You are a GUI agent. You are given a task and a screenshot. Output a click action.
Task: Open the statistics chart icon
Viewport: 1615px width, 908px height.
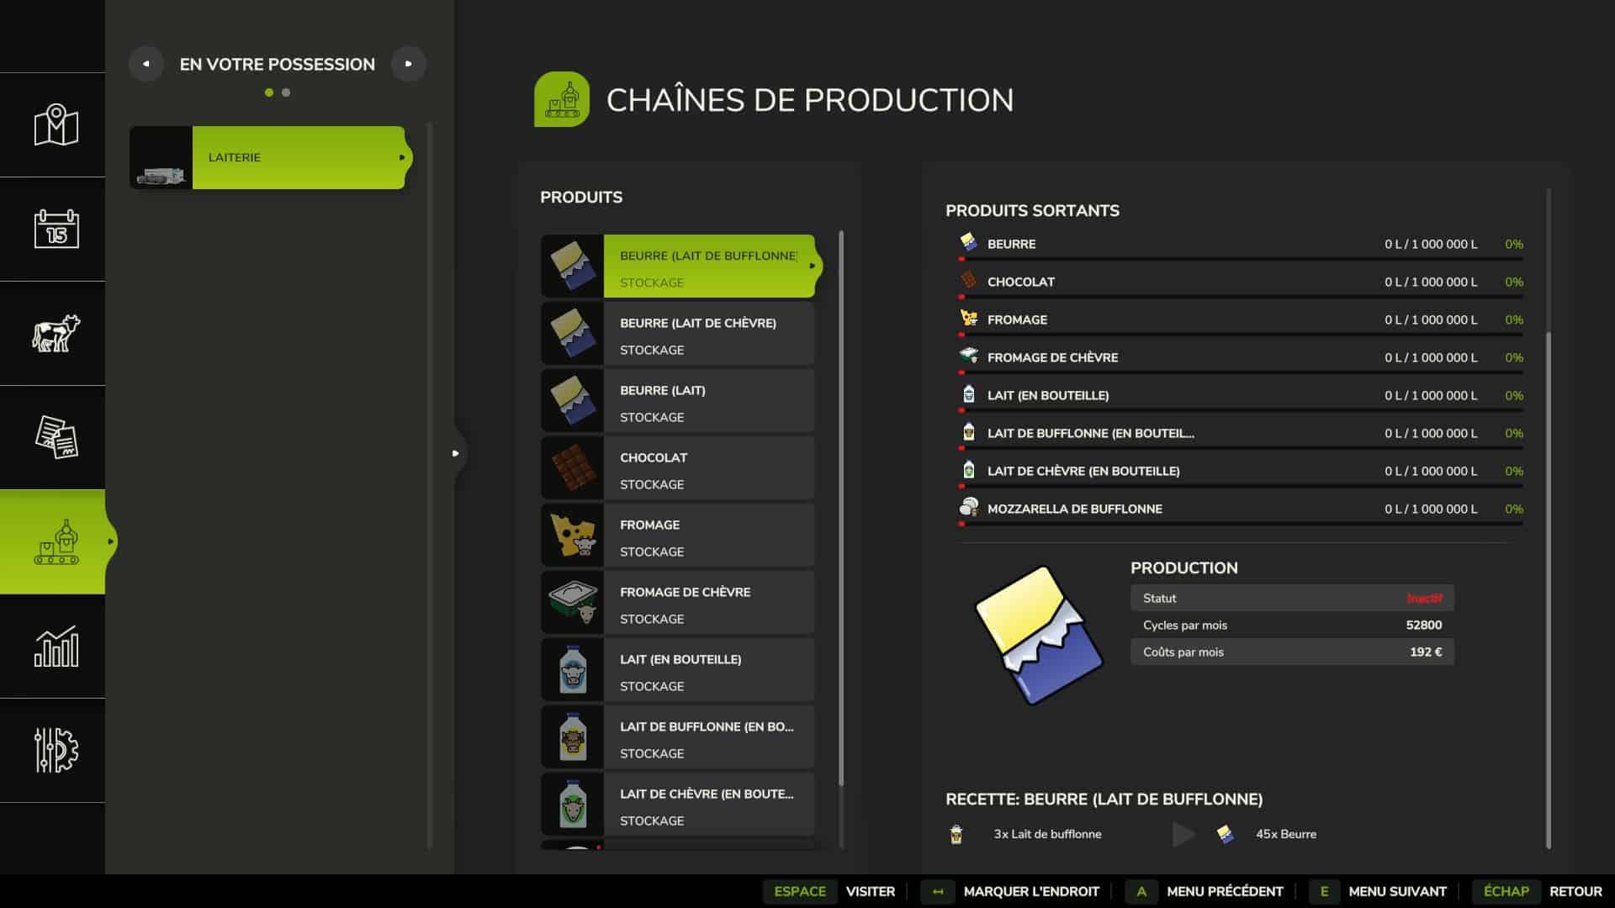point(56,647)
